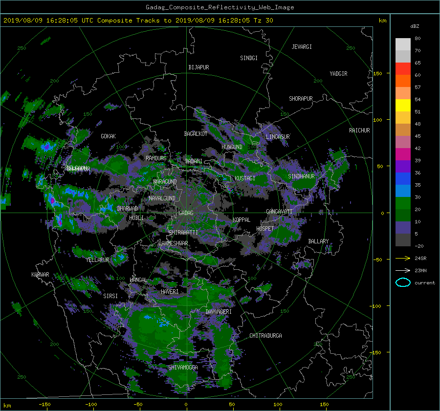Click the cyan ellipse 'current' legend icon

coord(403,282)
